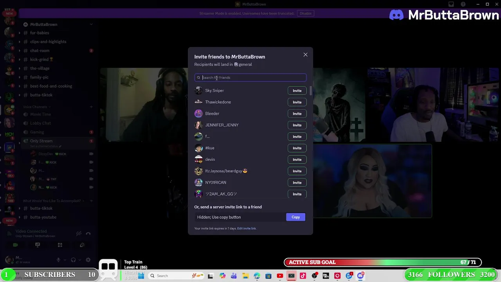The width and height of the screenshot is (501, 282).
Task: Open User Settings gear icon
Action: click(88, 260)
